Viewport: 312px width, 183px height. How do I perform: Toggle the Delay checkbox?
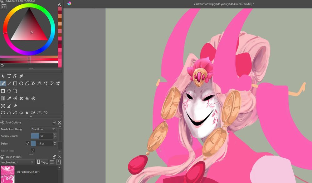coord(27,143)
